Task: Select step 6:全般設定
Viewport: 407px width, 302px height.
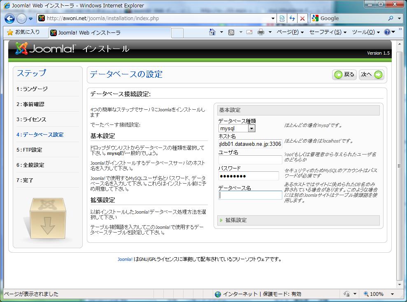Action: point(30,165)
